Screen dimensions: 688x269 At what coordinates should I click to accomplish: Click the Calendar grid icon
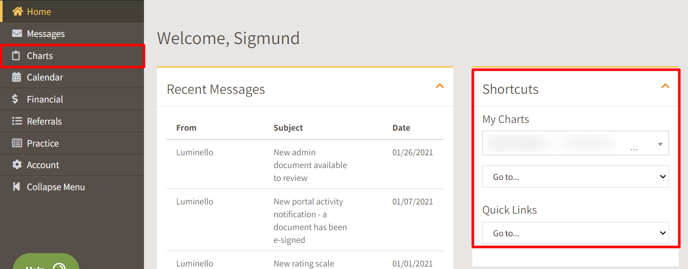click(17, 77)
